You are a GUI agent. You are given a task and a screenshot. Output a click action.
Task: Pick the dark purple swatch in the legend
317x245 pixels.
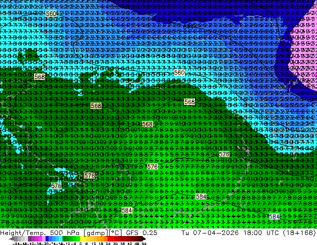point(29,238)
